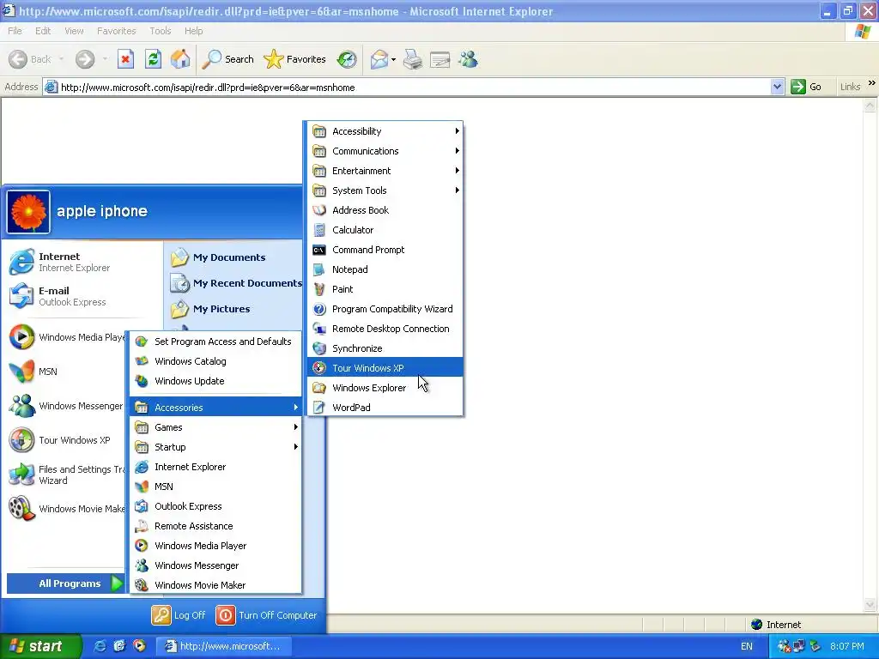This screenshot has width=879, height=659.
Task: Open Paint from Accessories menu
Action: click(x=385, y=289)
